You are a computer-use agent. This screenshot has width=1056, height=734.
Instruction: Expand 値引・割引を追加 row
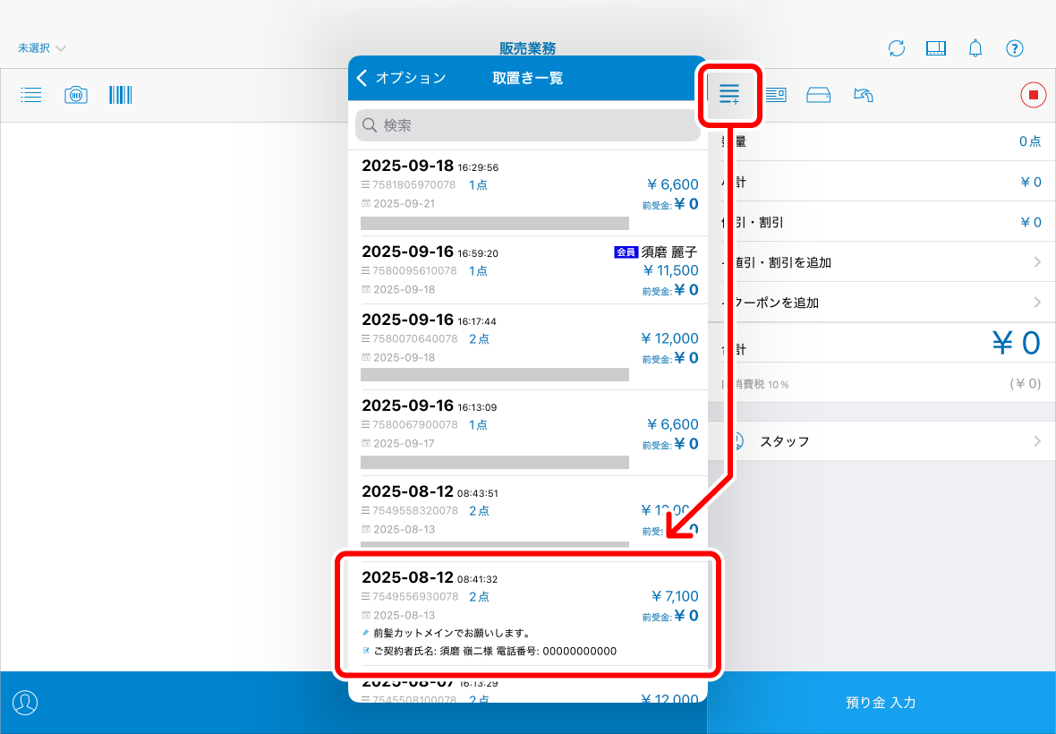881,262
